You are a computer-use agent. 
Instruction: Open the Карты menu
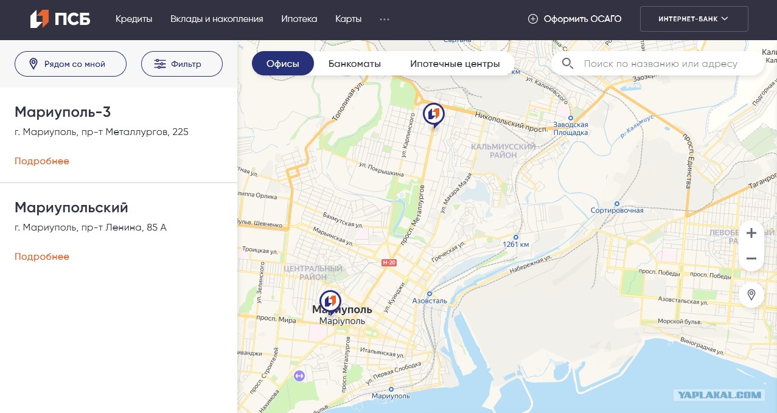tap(349, 19)
